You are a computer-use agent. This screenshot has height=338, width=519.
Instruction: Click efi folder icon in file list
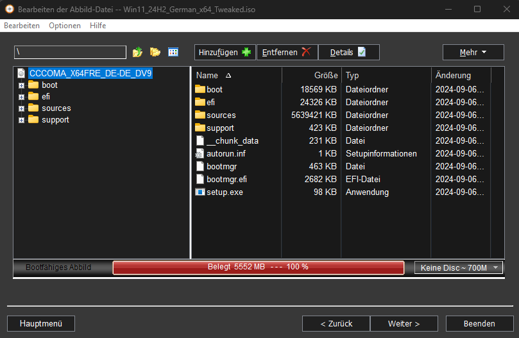pos(200,102)
